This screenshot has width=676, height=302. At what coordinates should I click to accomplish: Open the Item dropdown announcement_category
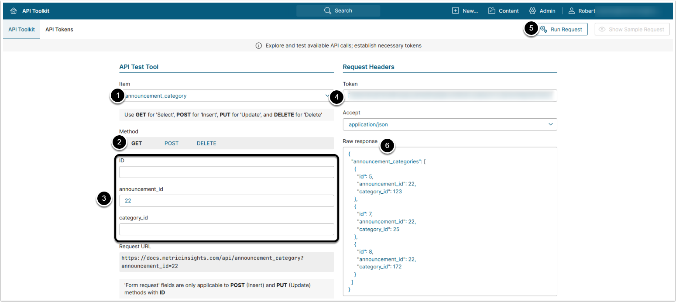(x=226, y=96)
